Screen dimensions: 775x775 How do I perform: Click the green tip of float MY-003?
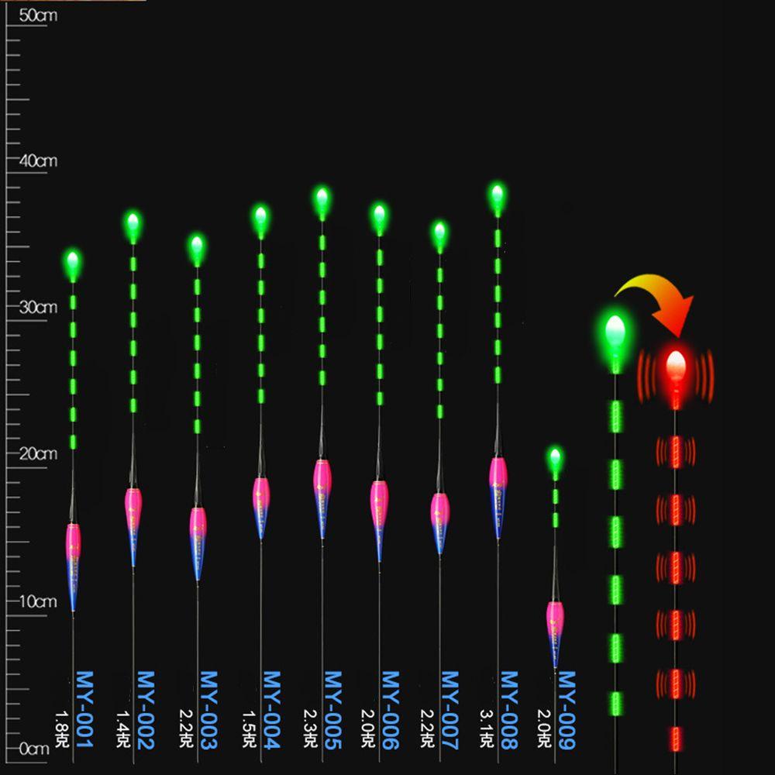(x=197, y=246)
